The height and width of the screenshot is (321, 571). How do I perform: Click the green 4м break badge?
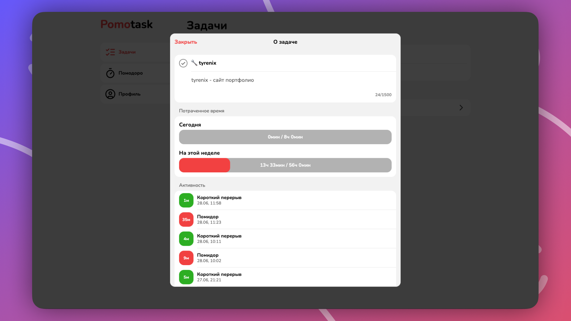click(186, 239)
